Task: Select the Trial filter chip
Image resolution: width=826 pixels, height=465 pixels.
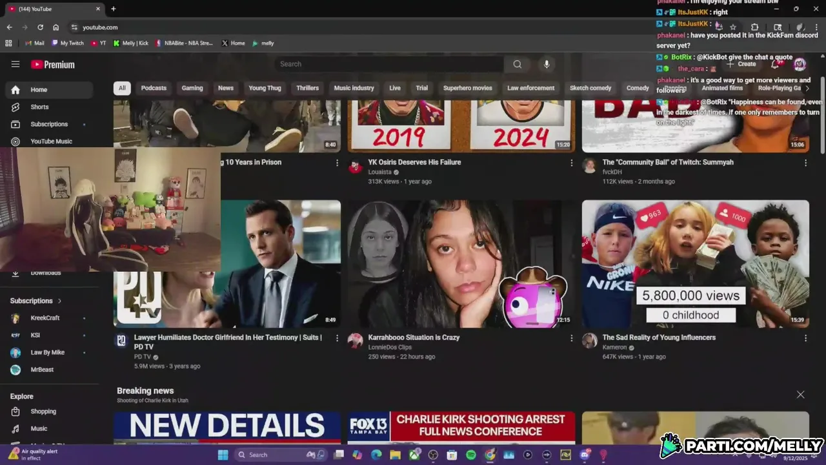Action: [421, 88]
